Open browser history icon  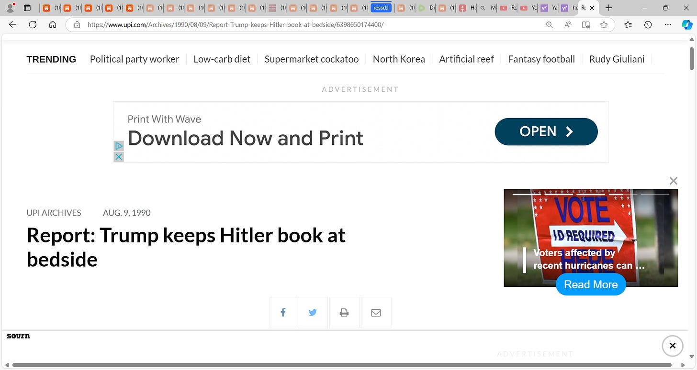coord(648,25)
